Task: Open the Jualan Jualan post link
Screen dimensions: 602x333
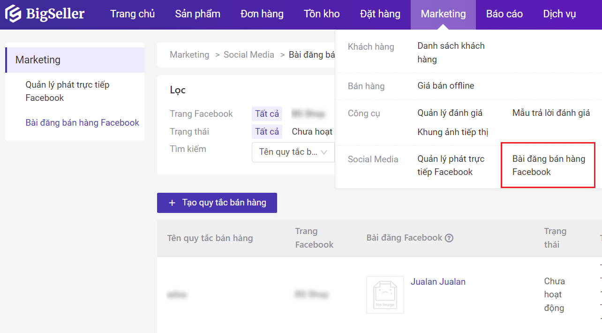Action: [438, 281]
